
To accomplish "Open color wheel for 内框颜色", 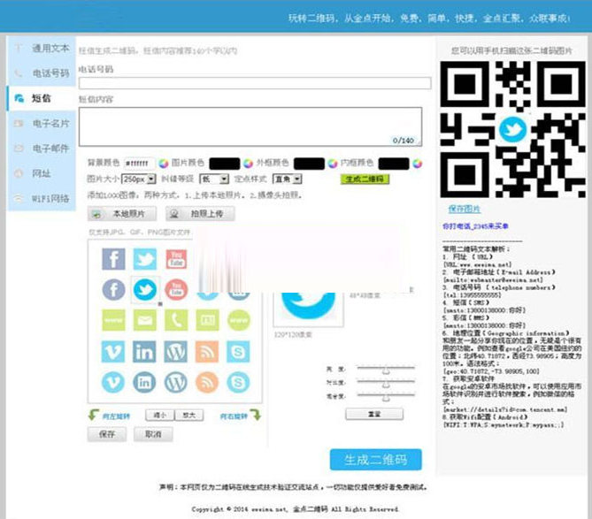I will tap(417, 164).
